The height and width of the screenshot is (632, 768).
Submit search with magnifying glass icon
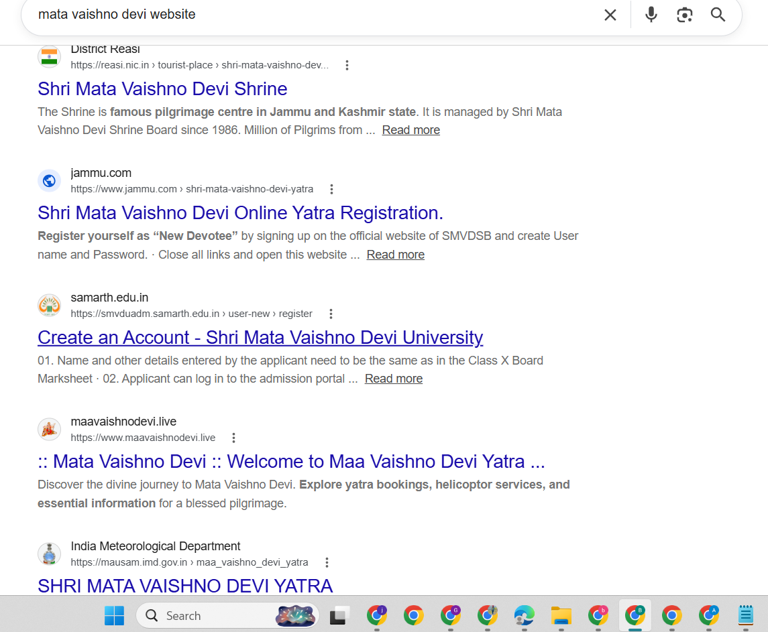click(718, 15)
